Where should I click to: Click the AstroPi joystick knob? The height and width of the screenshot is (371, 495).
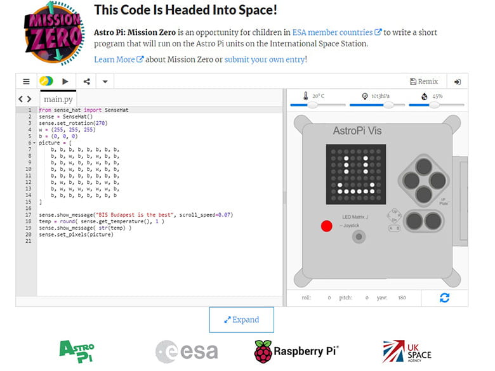[359, 237]
